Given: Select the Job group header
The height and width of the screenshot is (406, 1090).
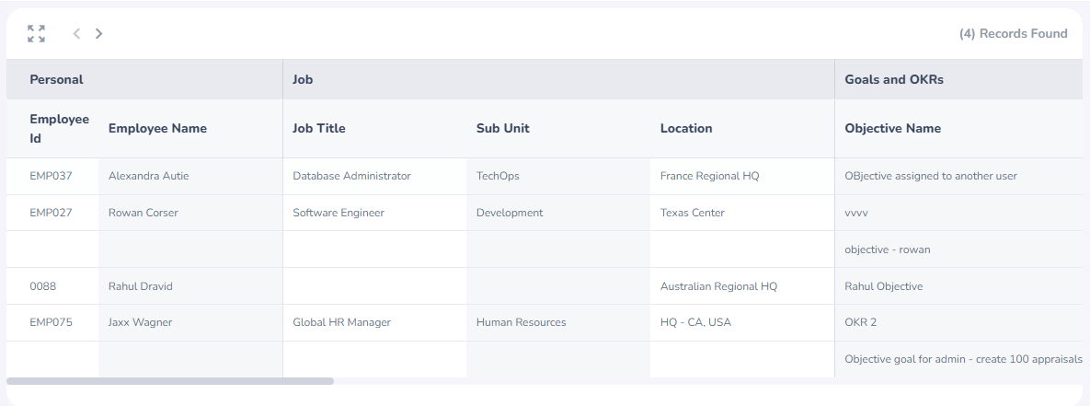Looking at the screenshot, I should [303, 79].
